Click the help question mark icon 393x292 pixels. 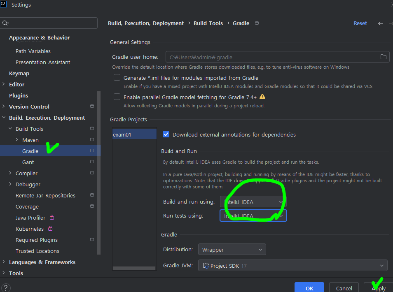(x=6, y=288)
